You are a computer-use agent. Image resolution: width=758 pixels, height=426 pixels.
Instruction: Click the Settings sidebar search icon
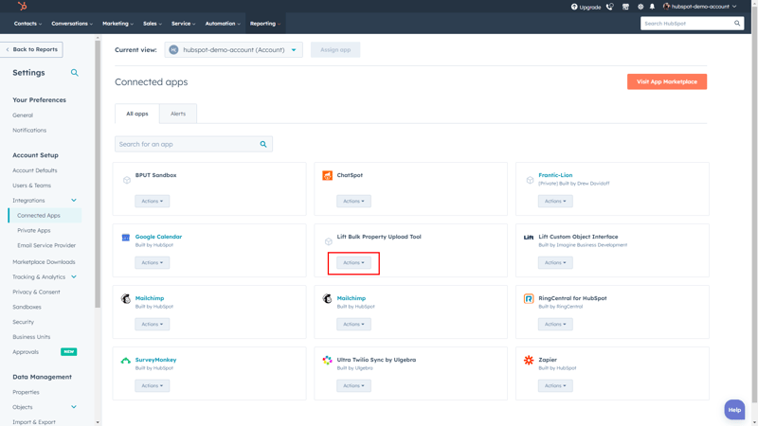point(75,73)
